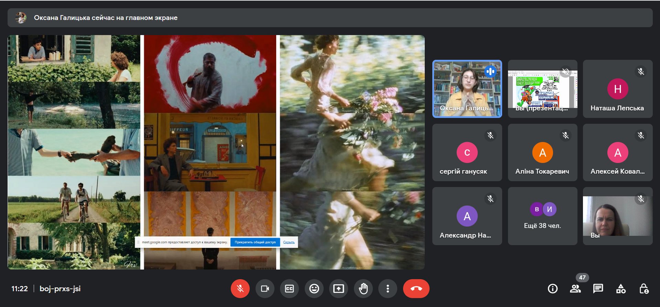Click the И avatar in 'Ещё 38 чел.' tile

(549, 209)
